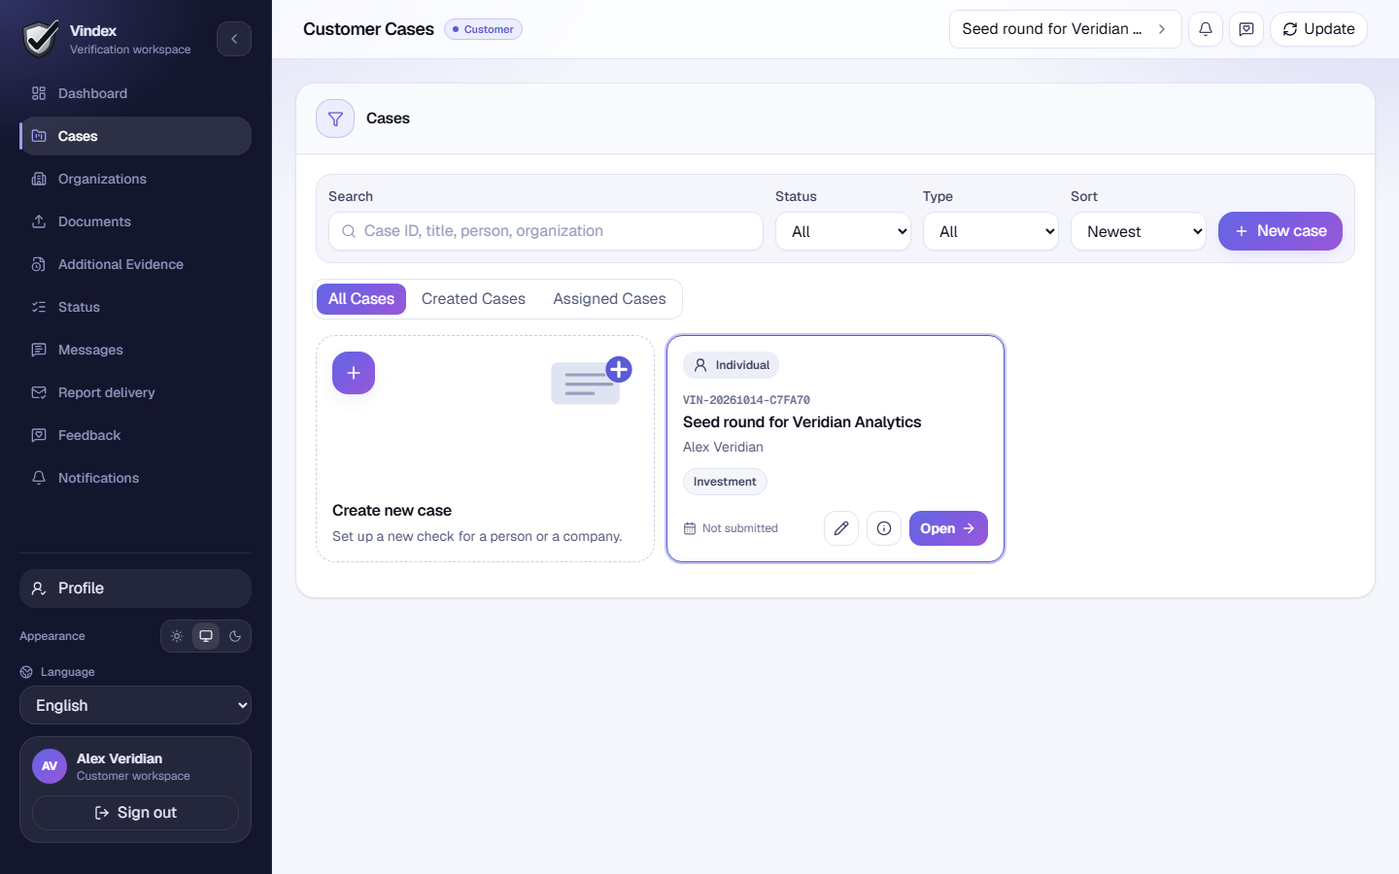Open Additional Evidence in the sidebar

click(135, 264)
